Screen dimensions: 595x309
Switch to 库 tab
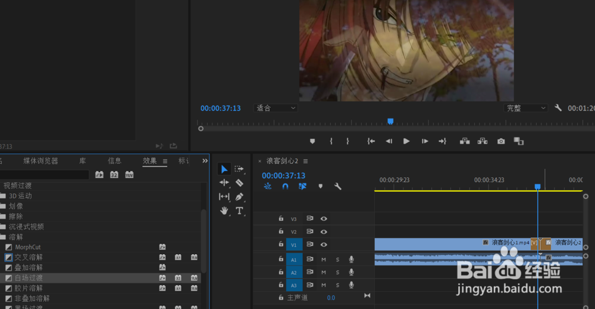(82, 161)
